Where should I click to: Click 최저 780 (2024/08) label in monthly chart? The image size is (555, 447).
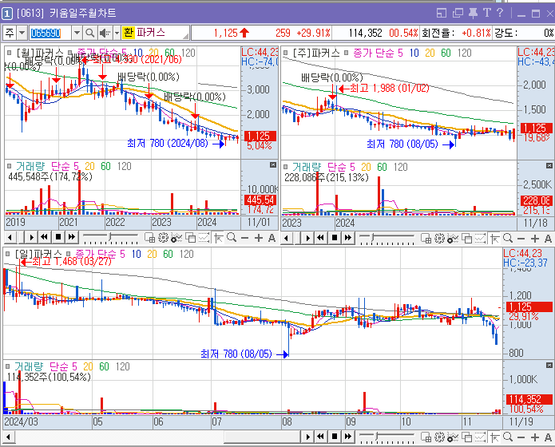167,144
